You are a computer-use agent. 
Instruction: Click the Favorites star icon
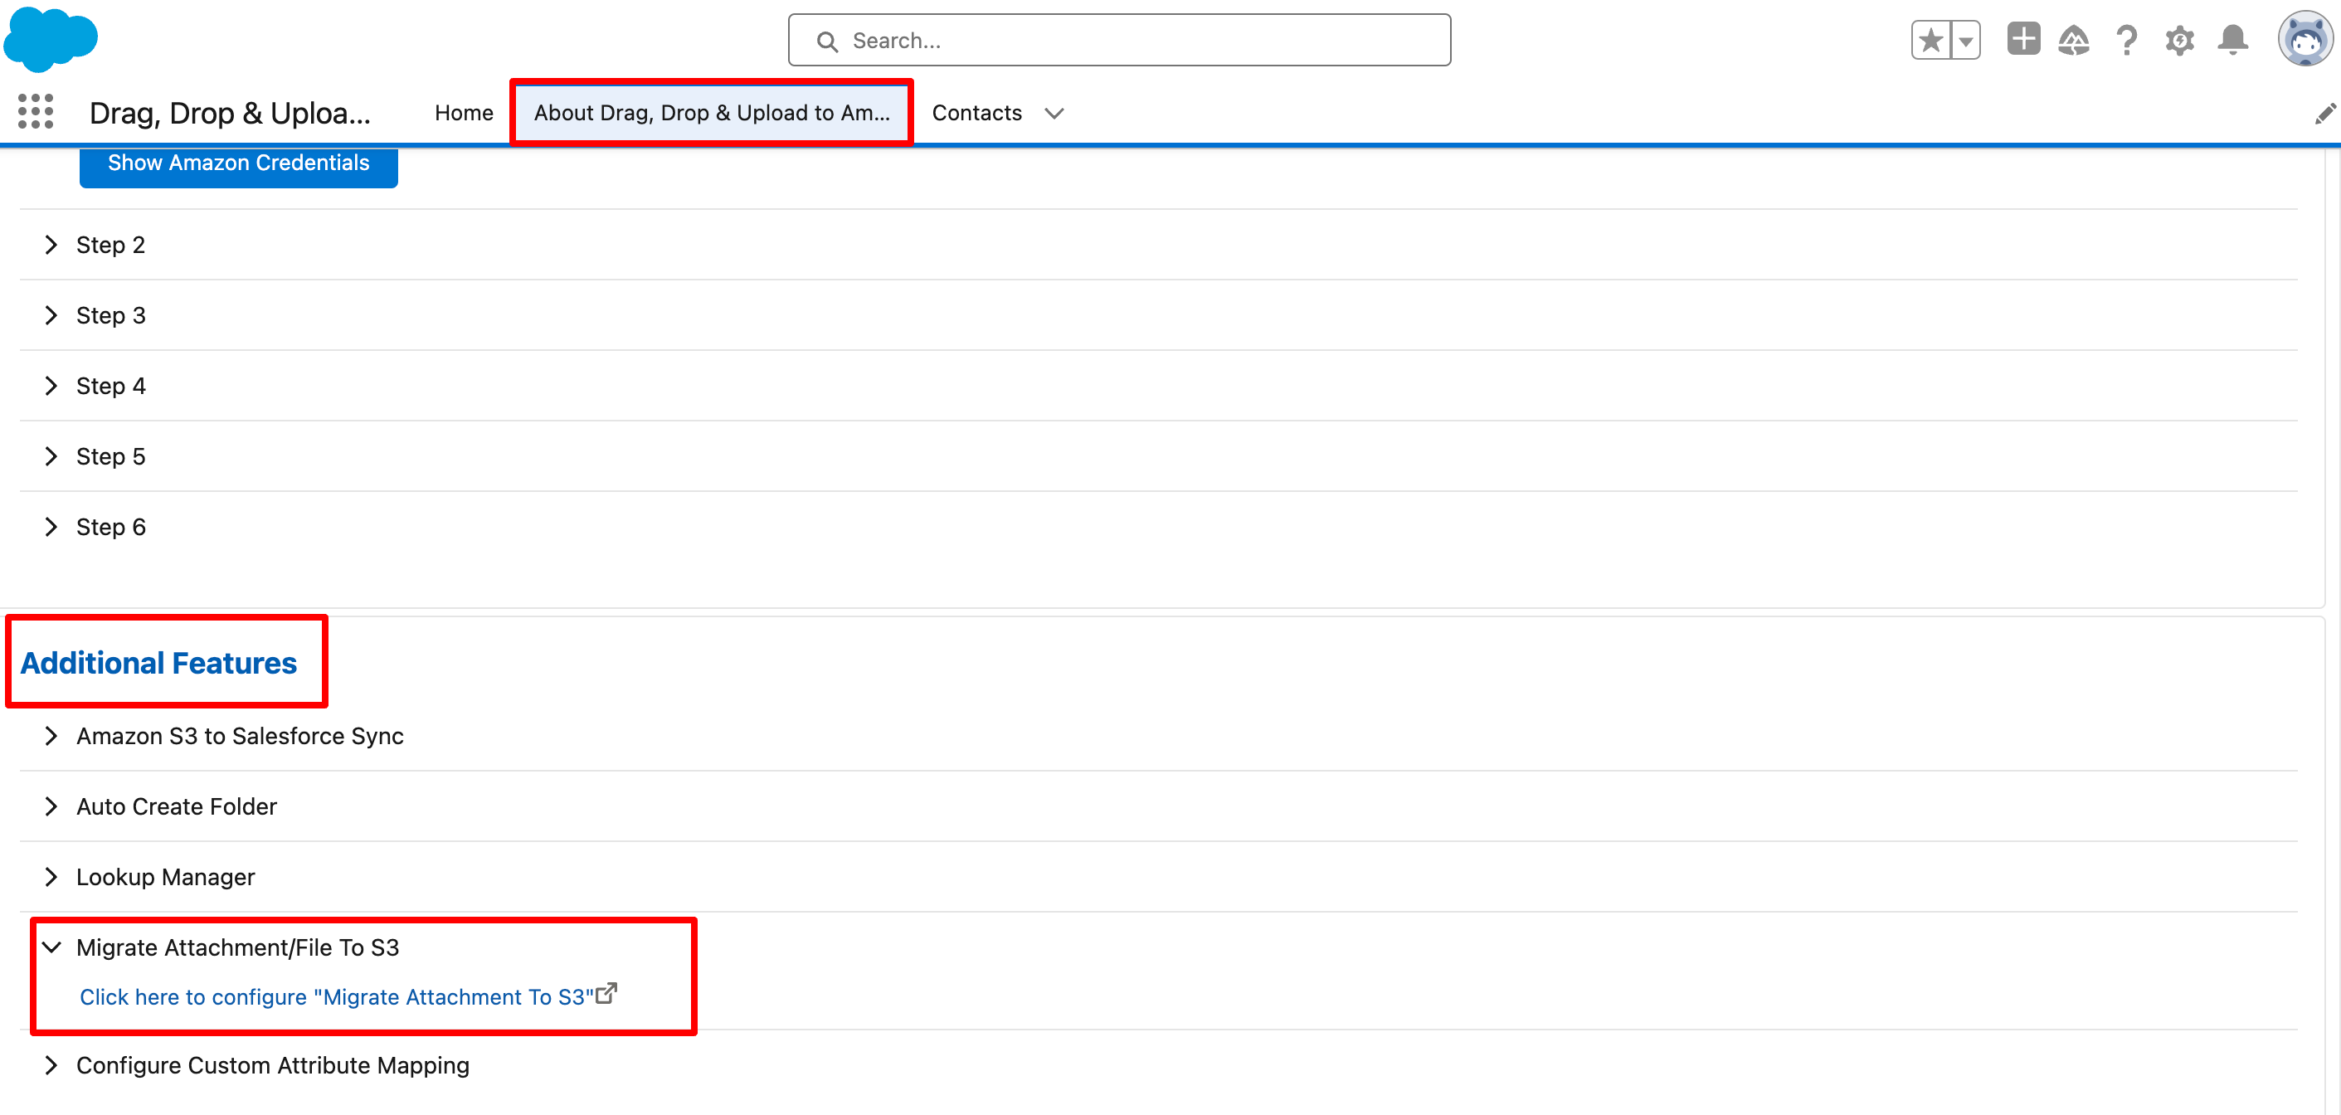tap(1931, 40)
